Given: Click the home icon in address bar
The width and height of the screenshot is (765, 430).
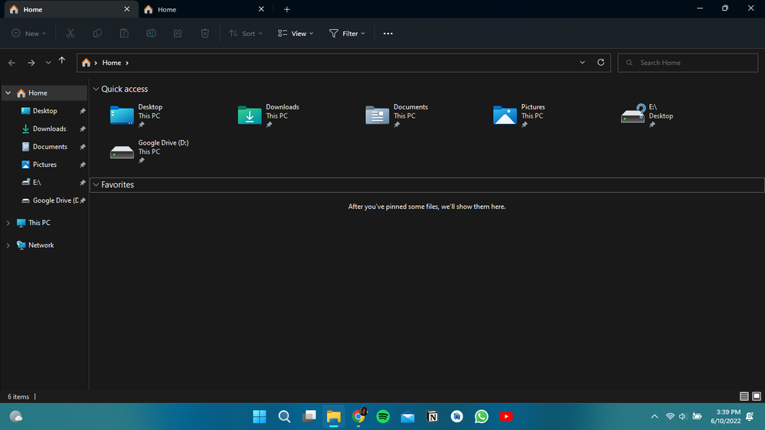Looking at the screenshot, I should 87,63.
